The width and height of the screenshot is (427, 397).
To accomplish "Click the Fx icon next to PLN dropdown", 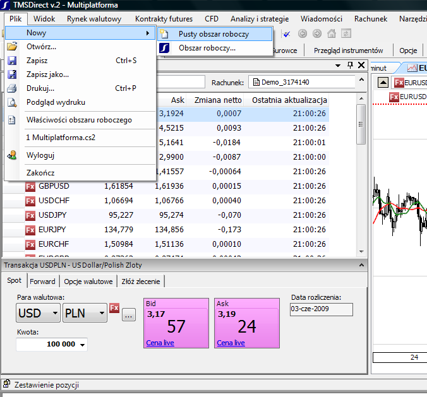I will 114,308.
